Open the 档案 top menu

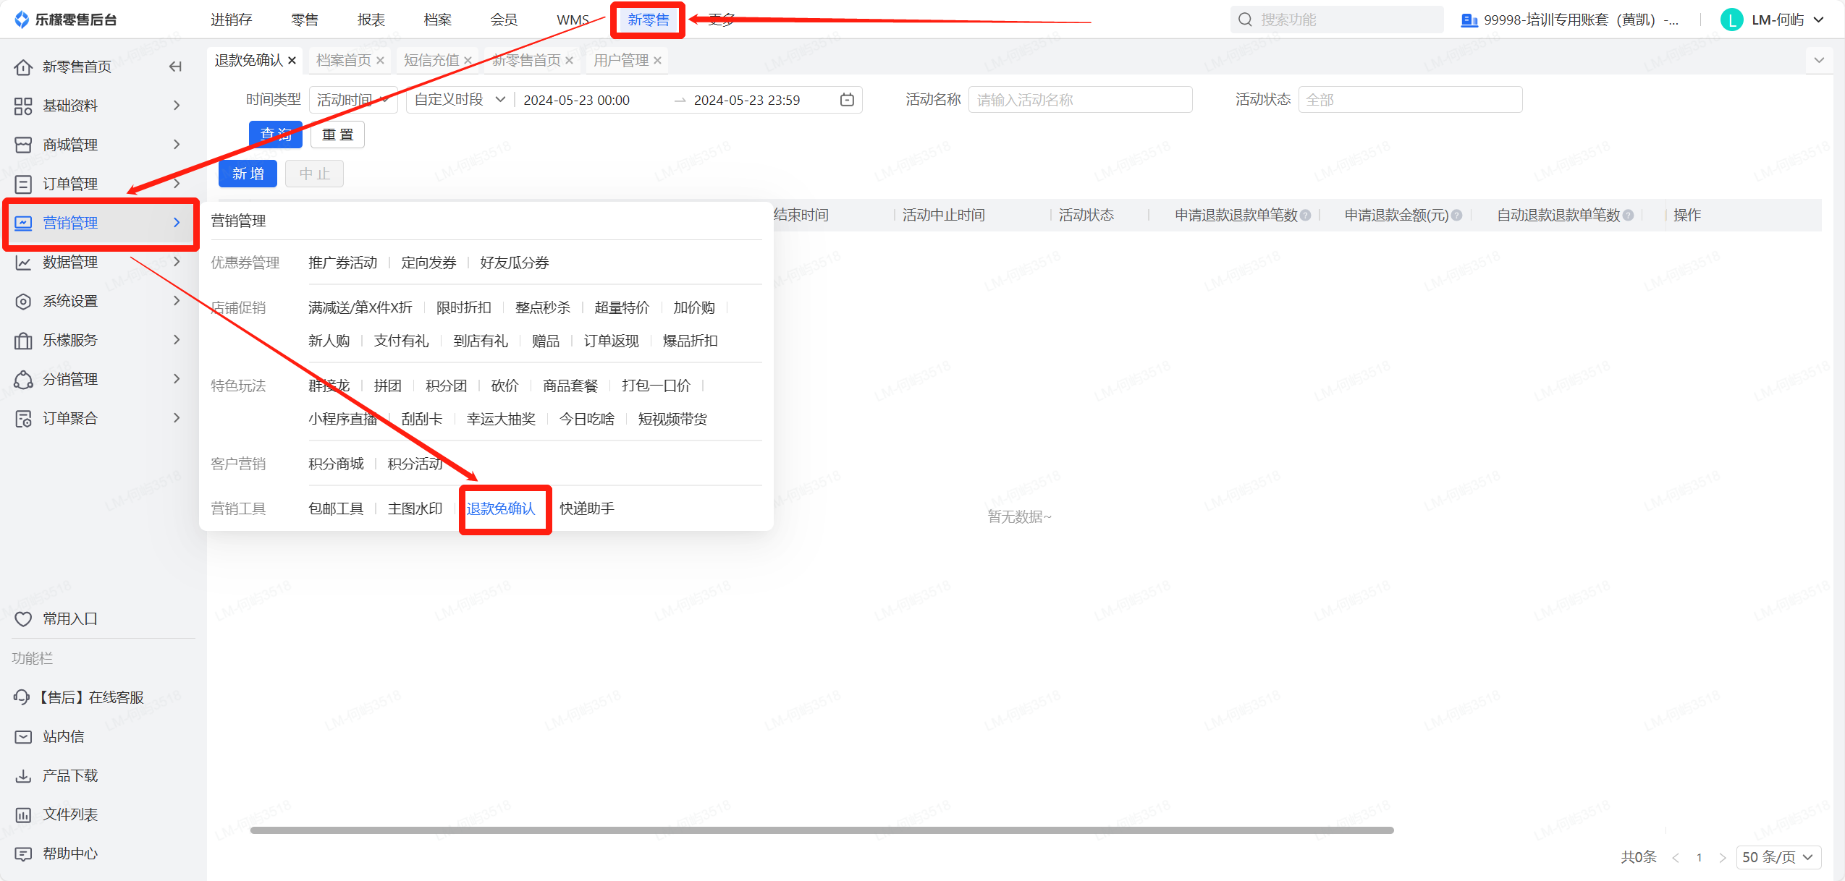(x=438, y=20)
